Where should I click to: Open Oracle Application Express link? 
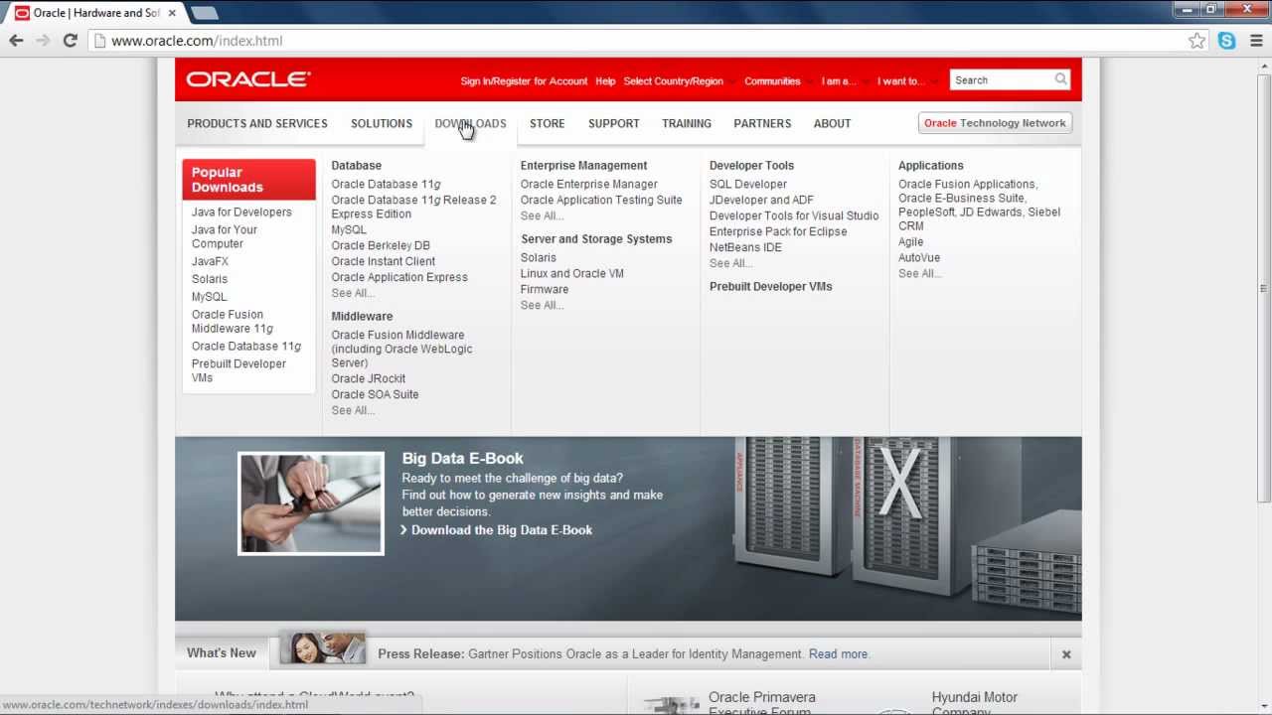(x=399, y=277)
